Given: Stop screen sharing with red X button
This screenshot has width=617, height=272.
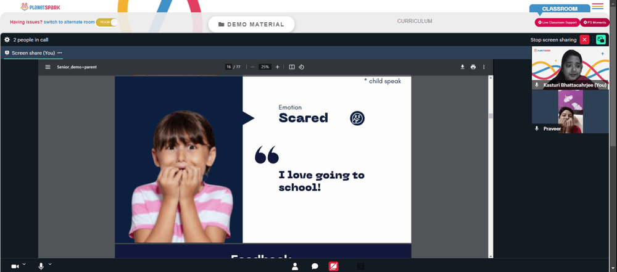Looking at the screenshot, I should (584, 39).
